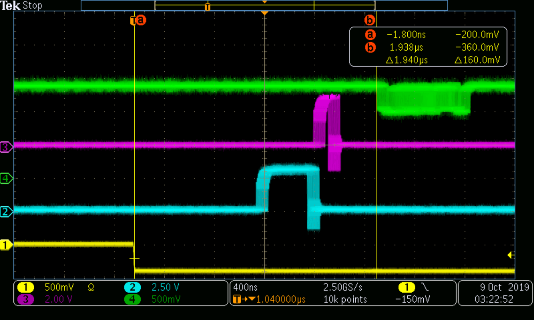Click channel 2 badge in readout bar
This screenshot has width=534, height=320.
tap(132, 287)
